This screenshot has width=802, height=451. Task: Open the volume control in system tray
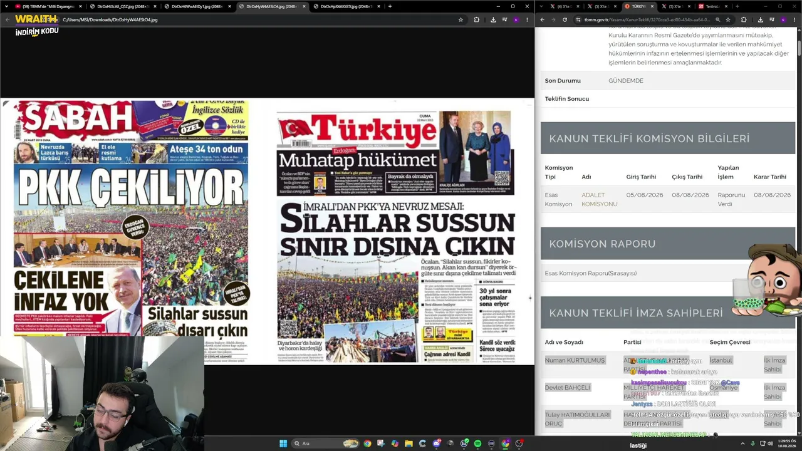pyautogui.click(x=769, y=443)
